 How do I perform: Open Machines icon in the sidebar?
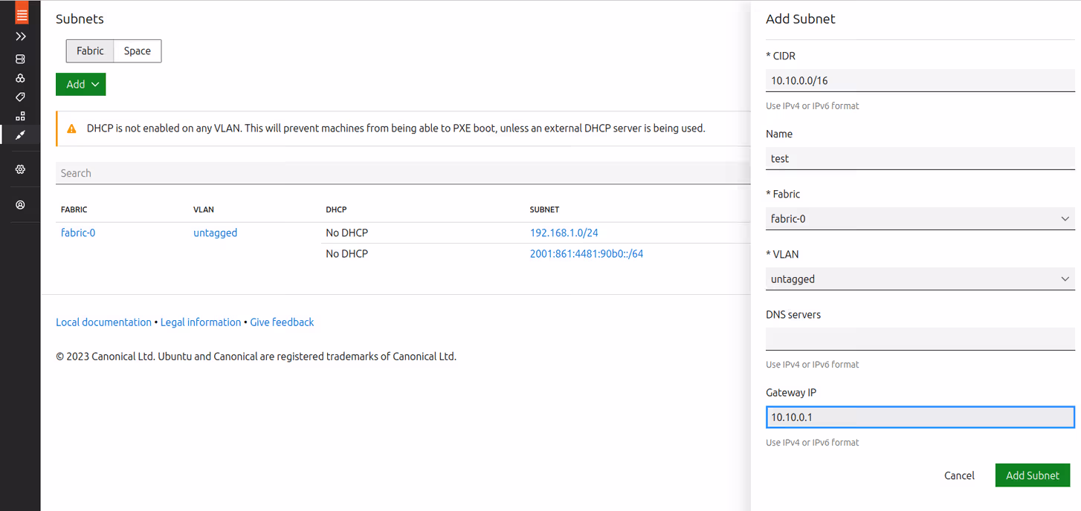point(21,59)
